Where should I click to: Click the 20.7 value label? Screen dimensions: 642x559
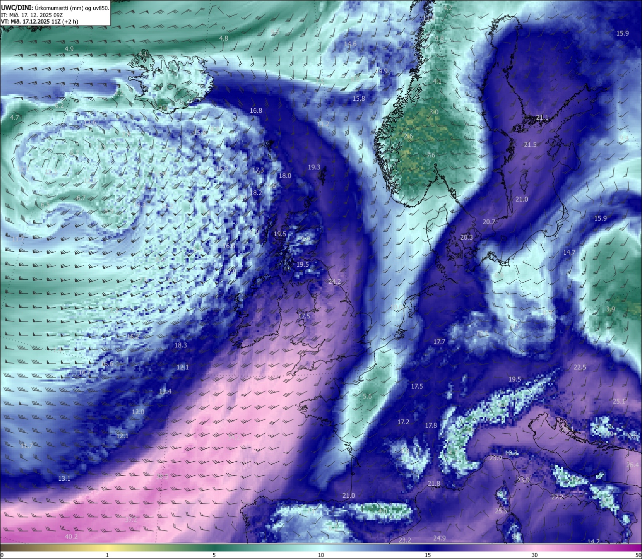489,222
